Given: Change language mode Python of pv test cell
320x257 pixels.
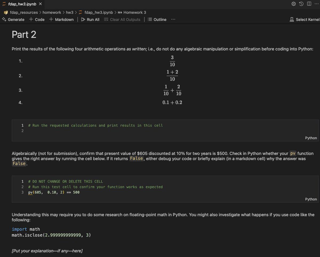Looking at the screenshot, I should click(x=311, y=199).
